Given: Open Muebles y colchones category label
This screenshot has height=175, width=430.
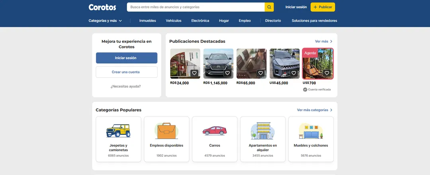Looking at the screenshot, I should tap(311, 146).
